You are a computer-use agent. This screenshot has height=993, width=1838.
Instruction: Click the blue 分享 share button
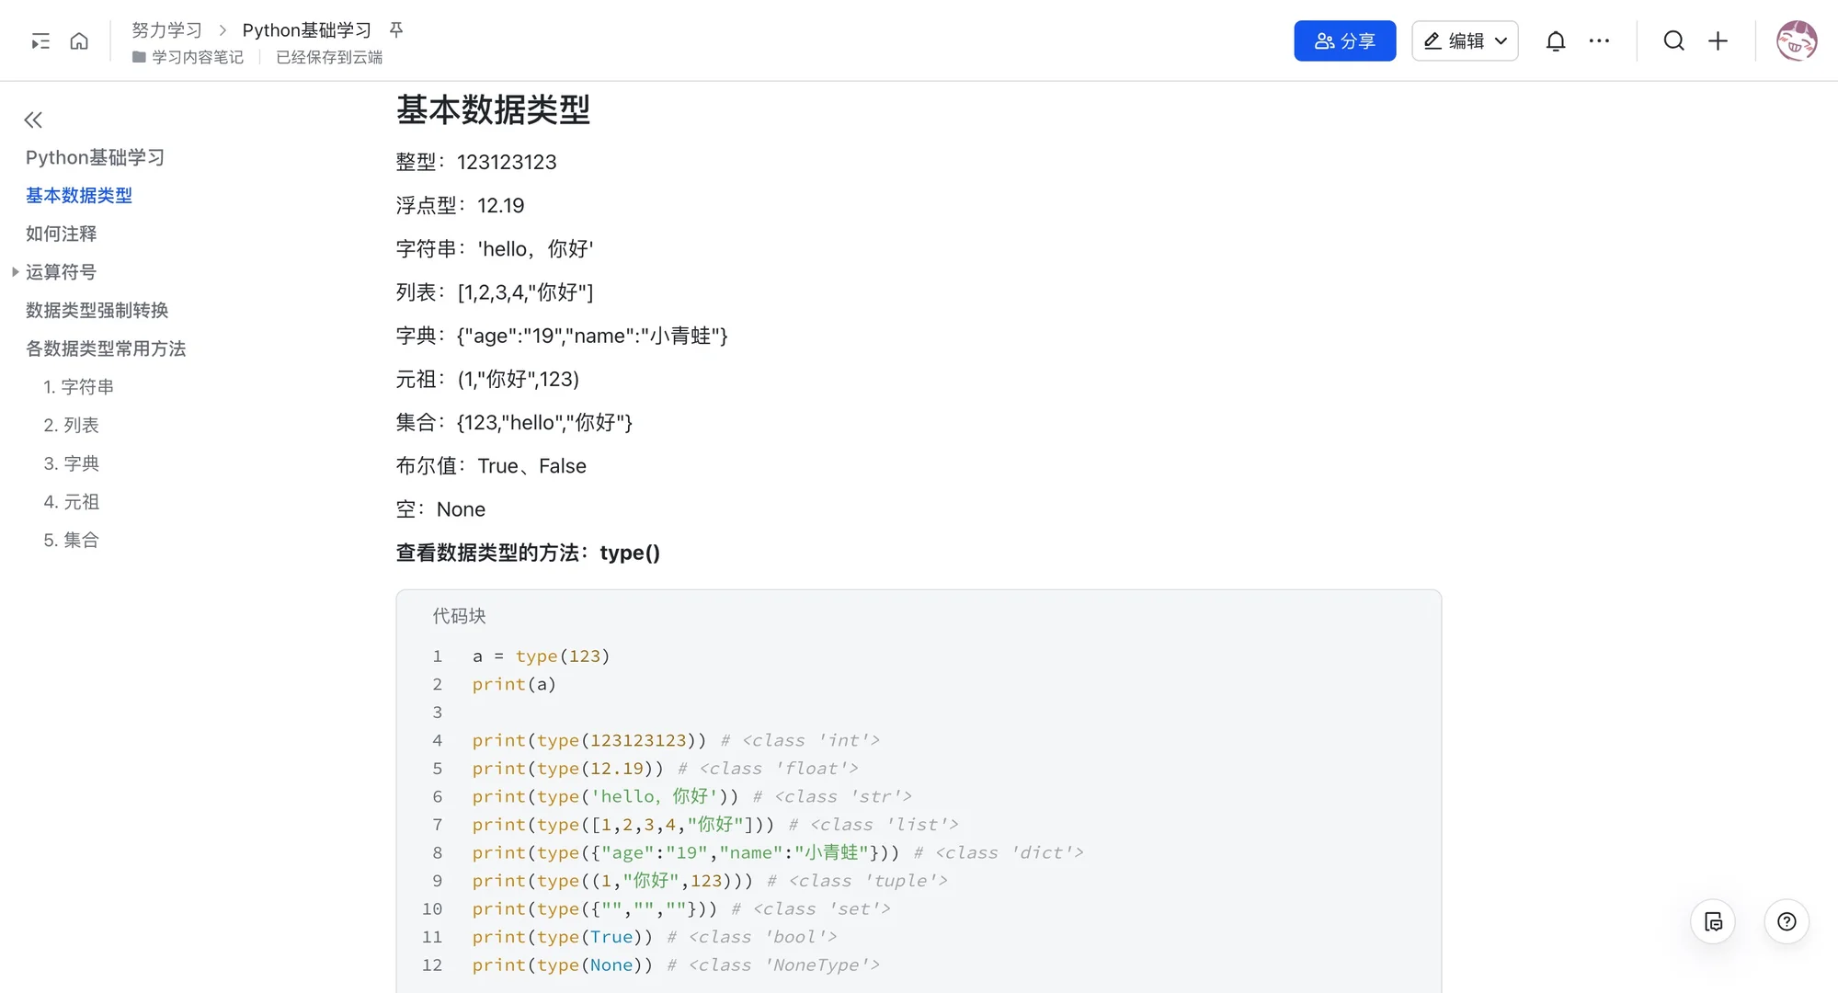(x=1343, y=40)
